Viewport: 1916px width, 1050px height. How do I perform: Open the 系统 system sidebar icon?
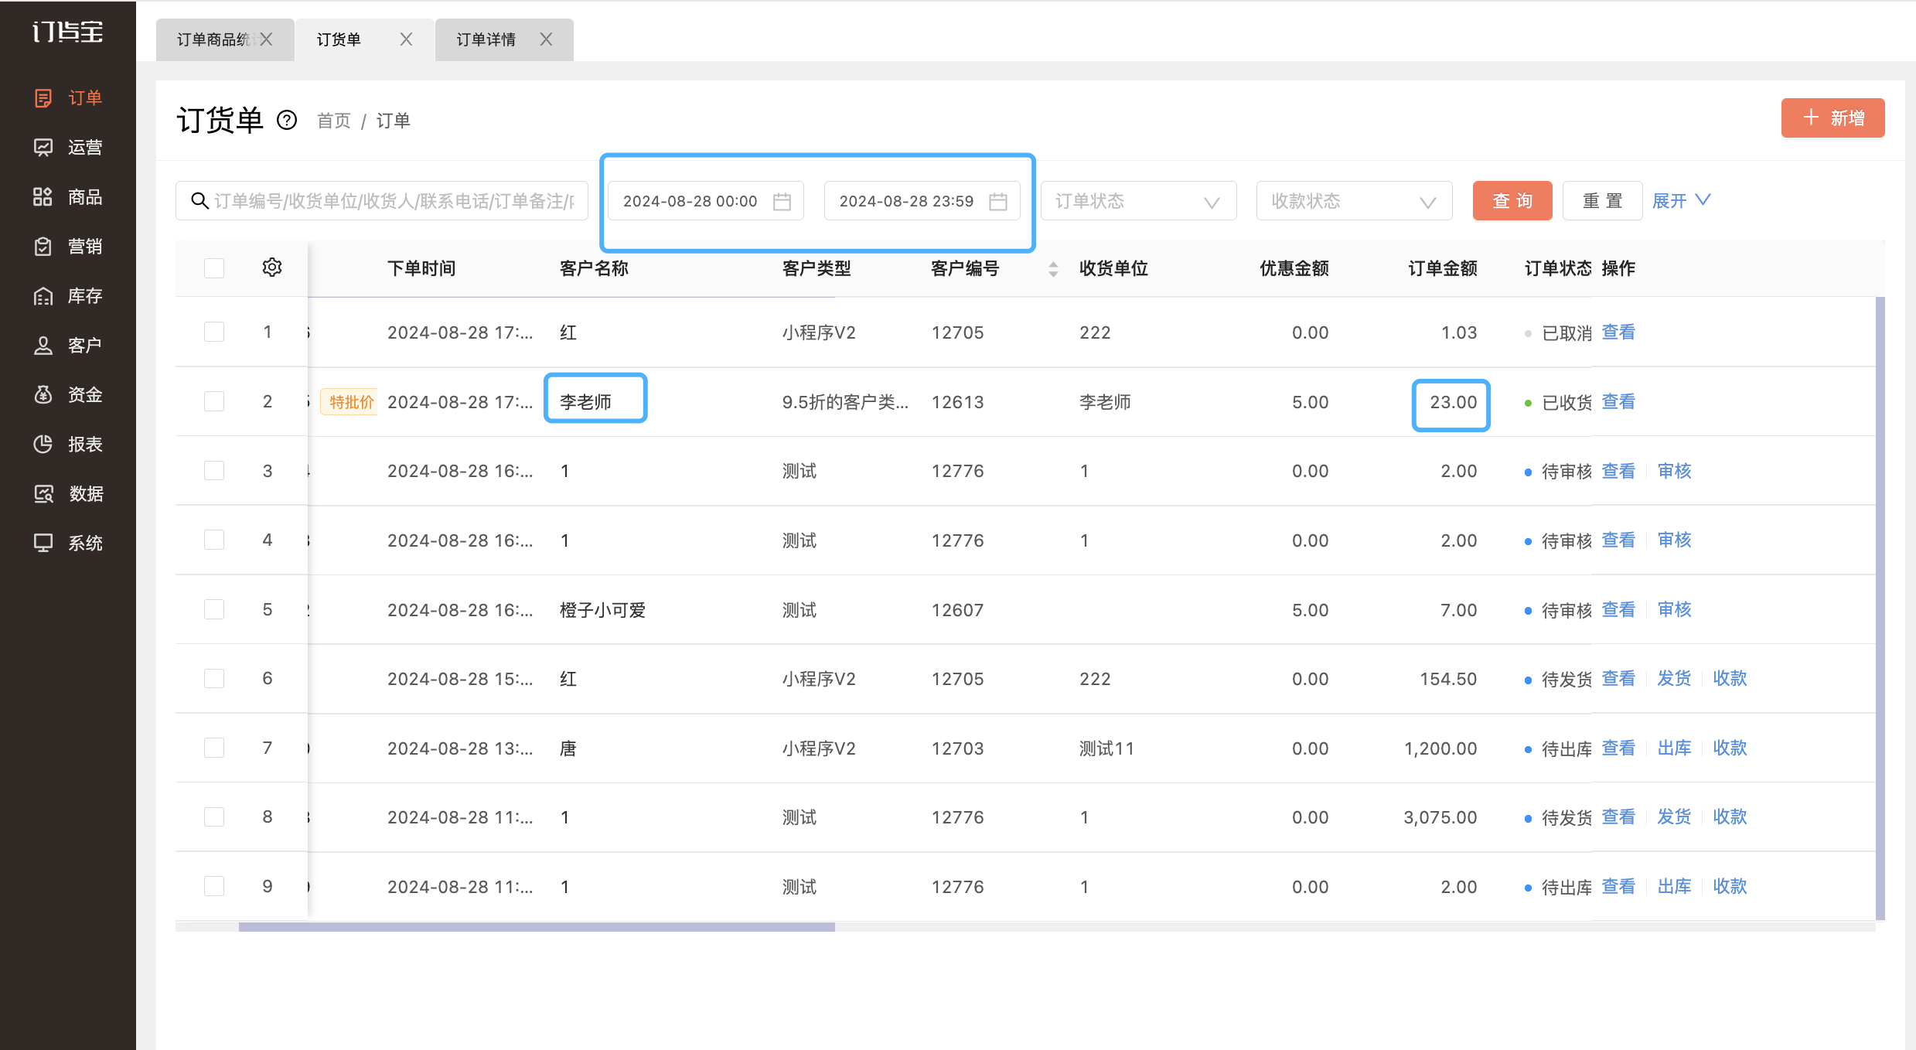tap(43, 544)
